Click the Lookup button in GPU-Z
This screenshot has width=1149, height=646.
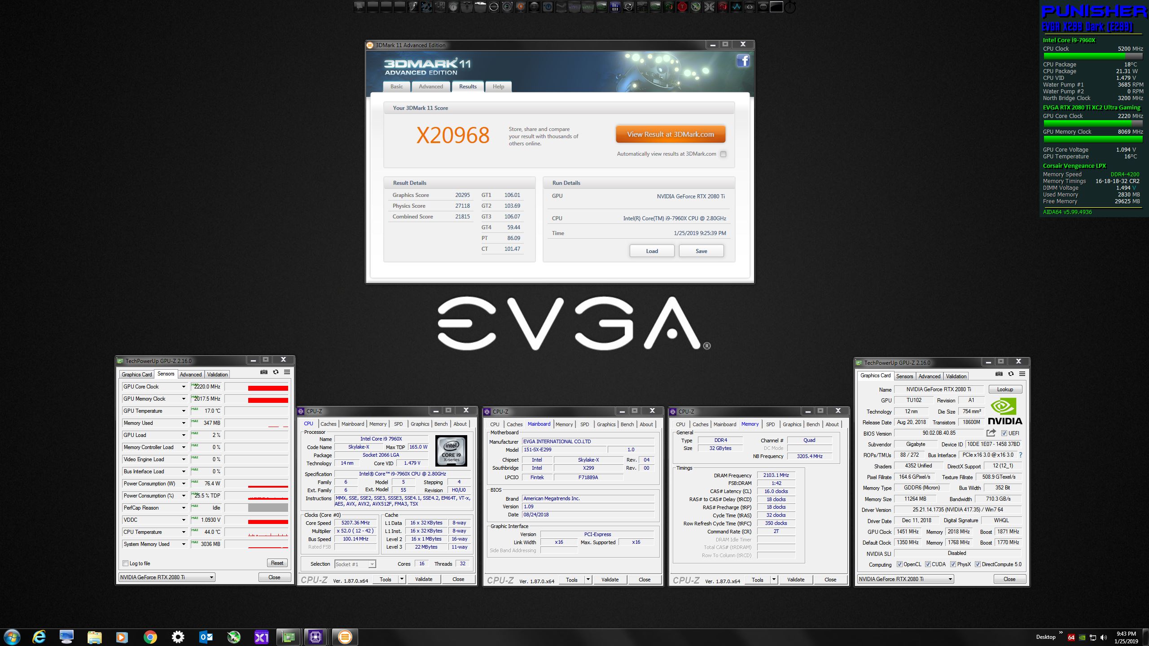1005,389
